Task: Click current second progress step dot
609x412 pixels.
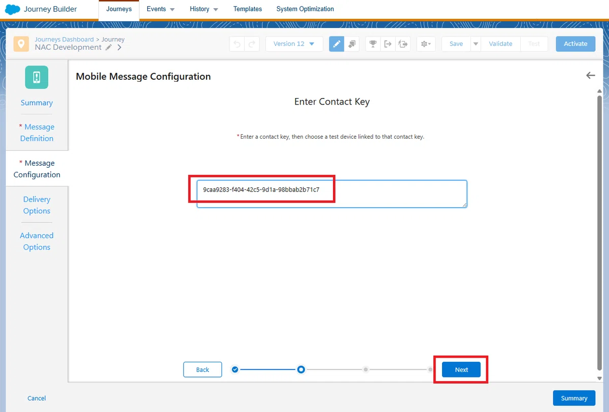Action: [301, 369]
